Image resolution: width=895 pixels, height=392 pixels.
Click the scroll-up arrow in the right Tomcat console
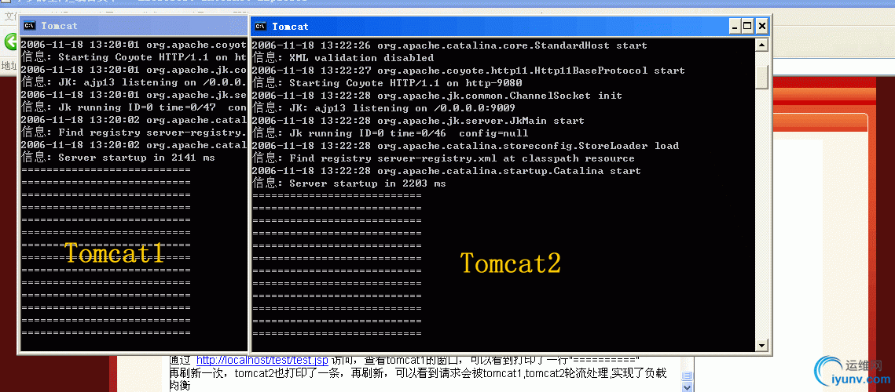coord(761,45)
